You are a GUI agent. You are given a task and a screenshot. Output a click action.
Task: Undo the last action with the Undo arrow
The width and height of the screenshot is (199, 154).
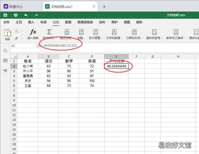[x=26, y=15]
